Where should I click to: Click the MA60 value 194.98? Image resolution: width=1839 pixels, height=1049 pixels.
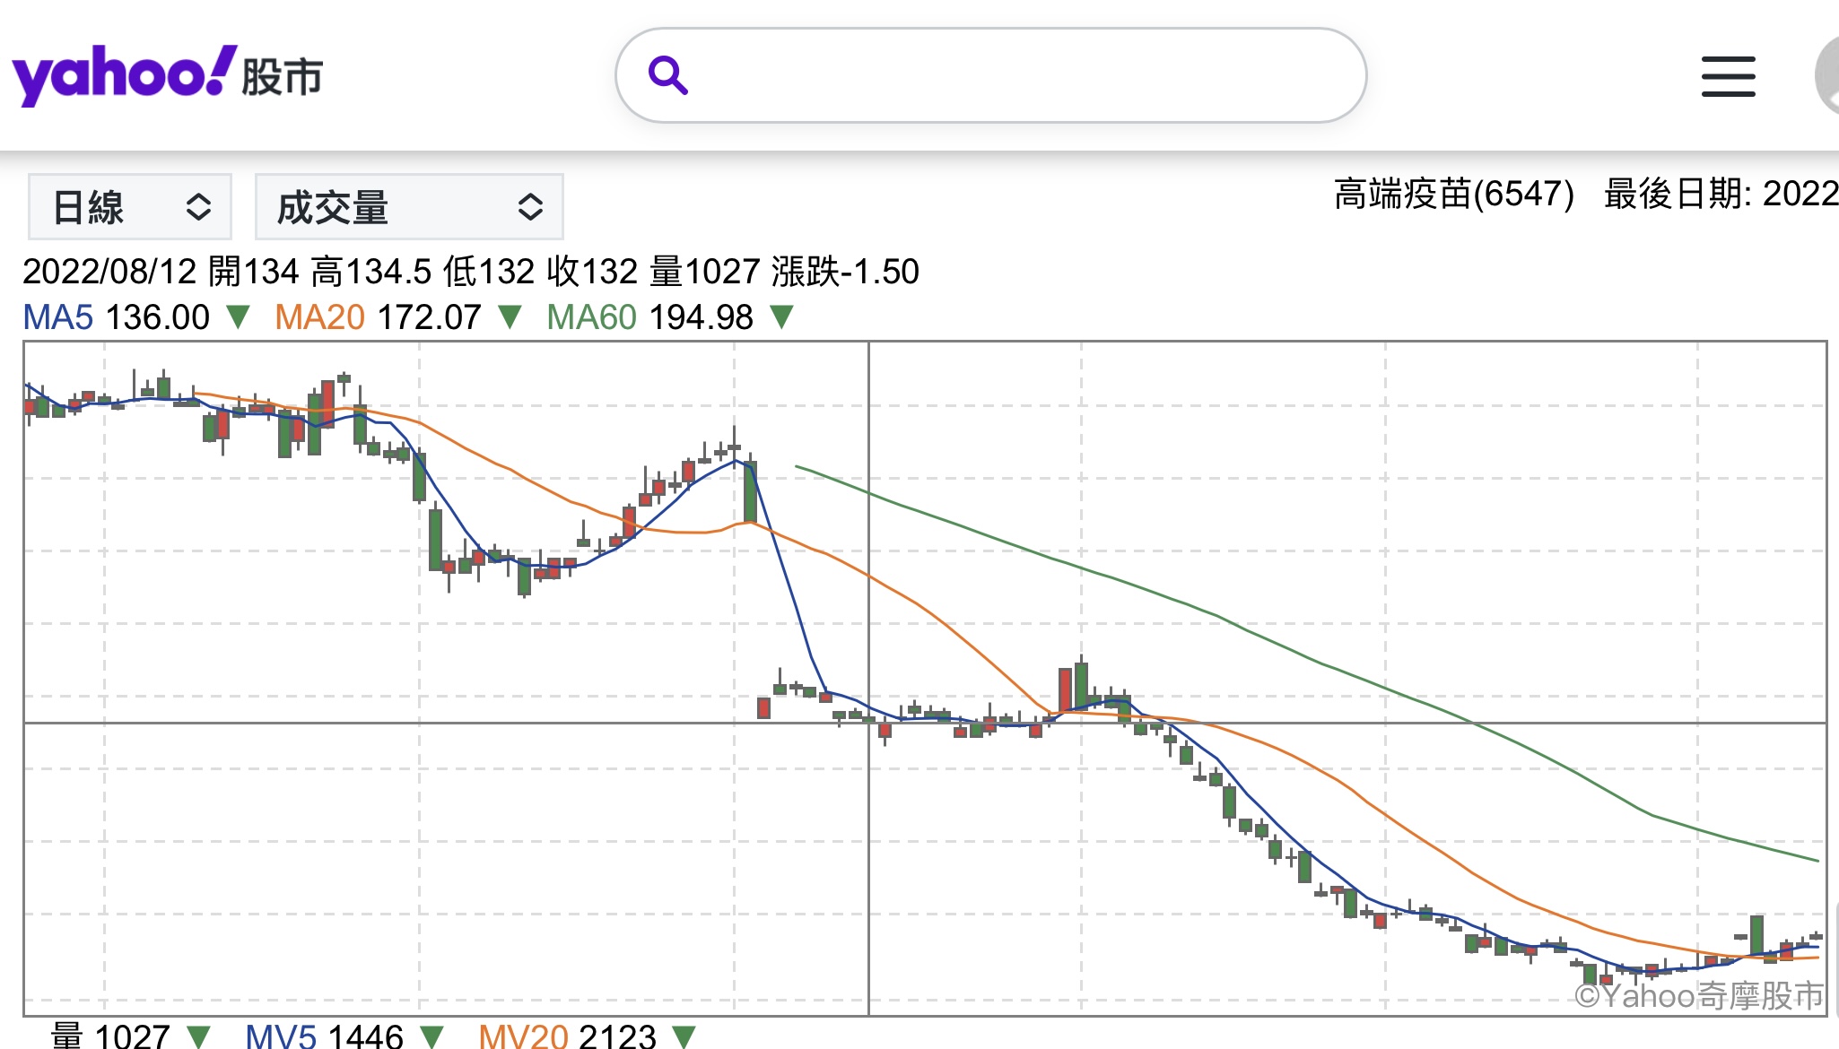click(702, 317)
